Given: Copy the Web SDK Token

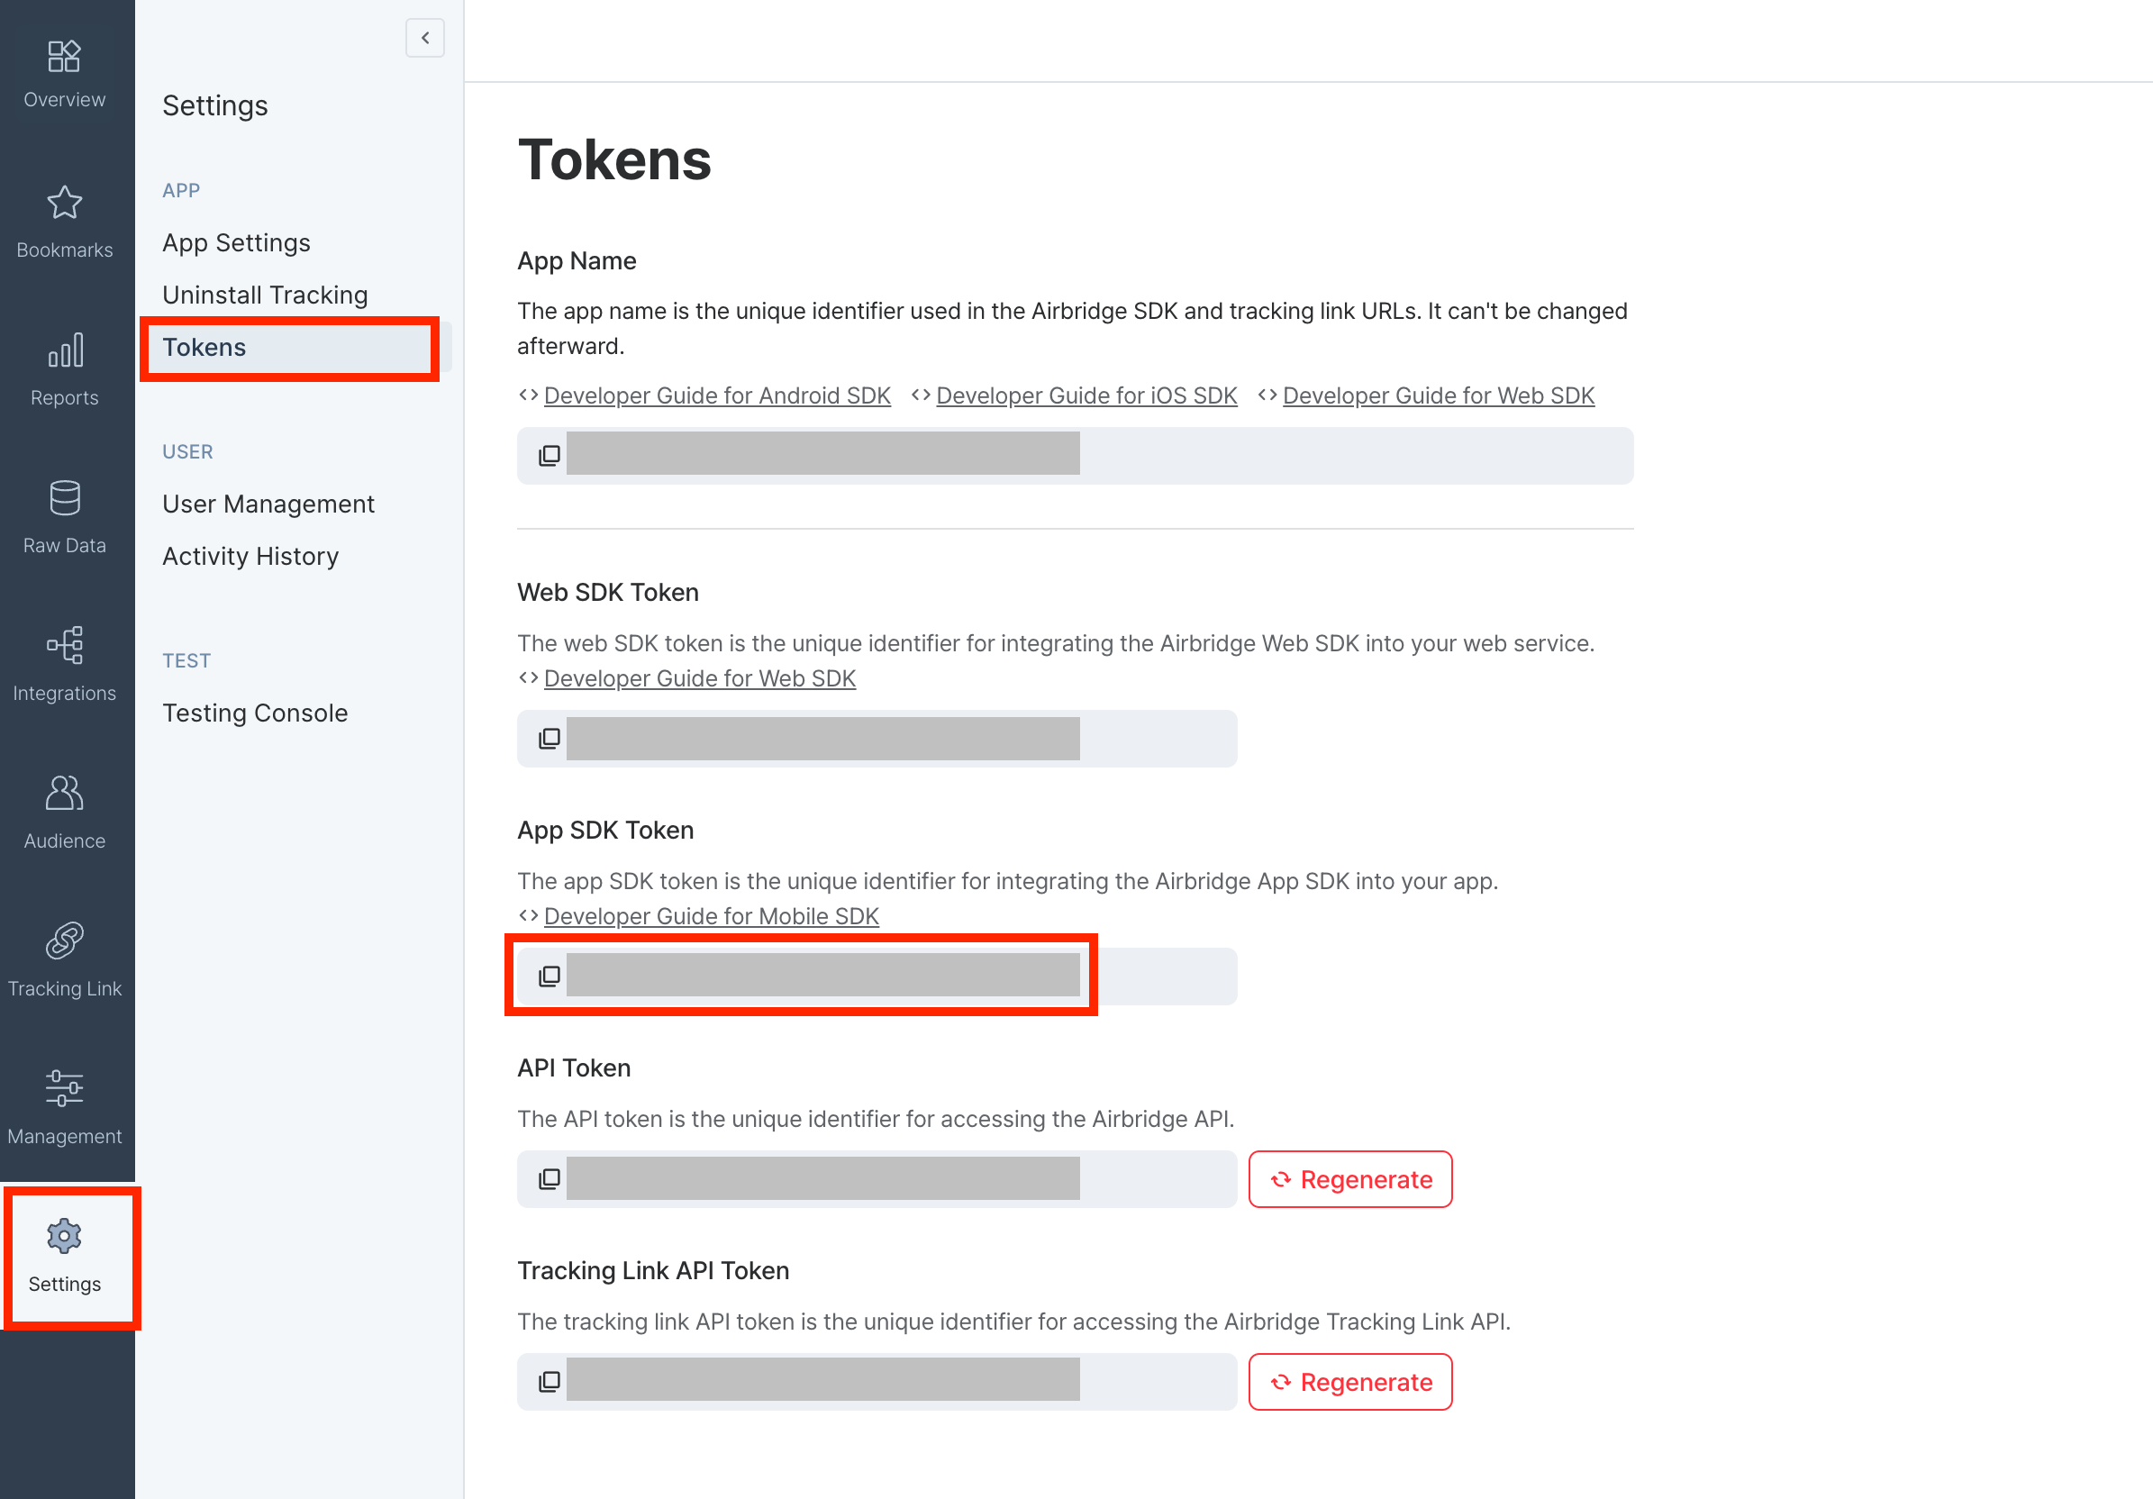Looking at the screenshot, I should (550, 739).
